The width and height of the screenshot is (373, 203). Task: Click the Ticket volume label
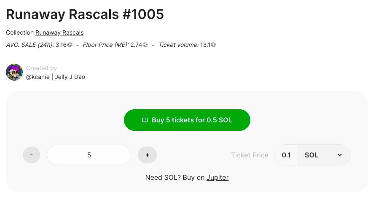coord(178,45)
